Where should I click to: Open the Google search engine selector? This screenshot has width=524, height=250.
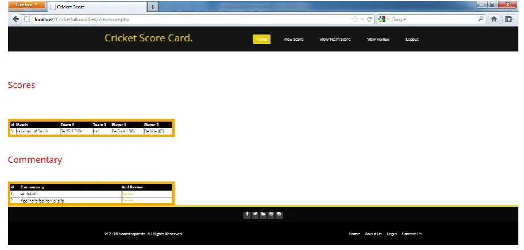(x=384, y=19)
